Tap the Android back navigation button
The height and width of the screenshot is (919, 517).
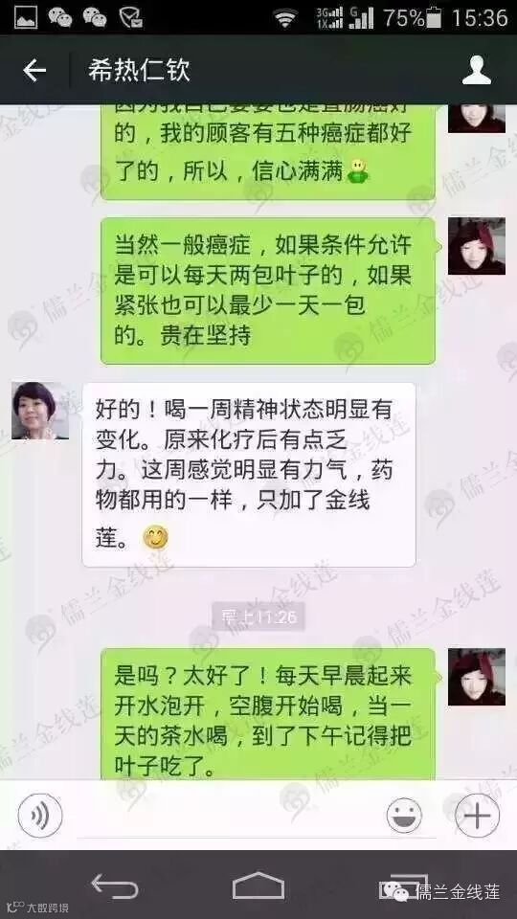point(114,885)
